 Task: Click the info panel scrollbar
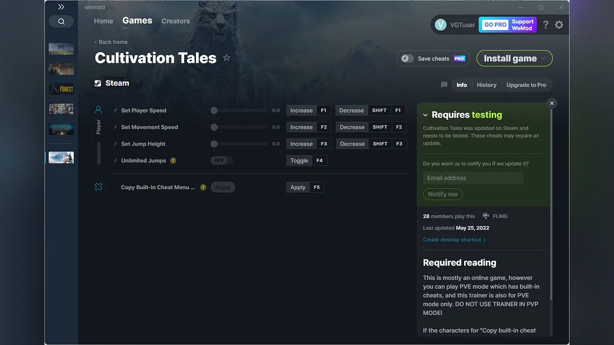pos(551,204)
